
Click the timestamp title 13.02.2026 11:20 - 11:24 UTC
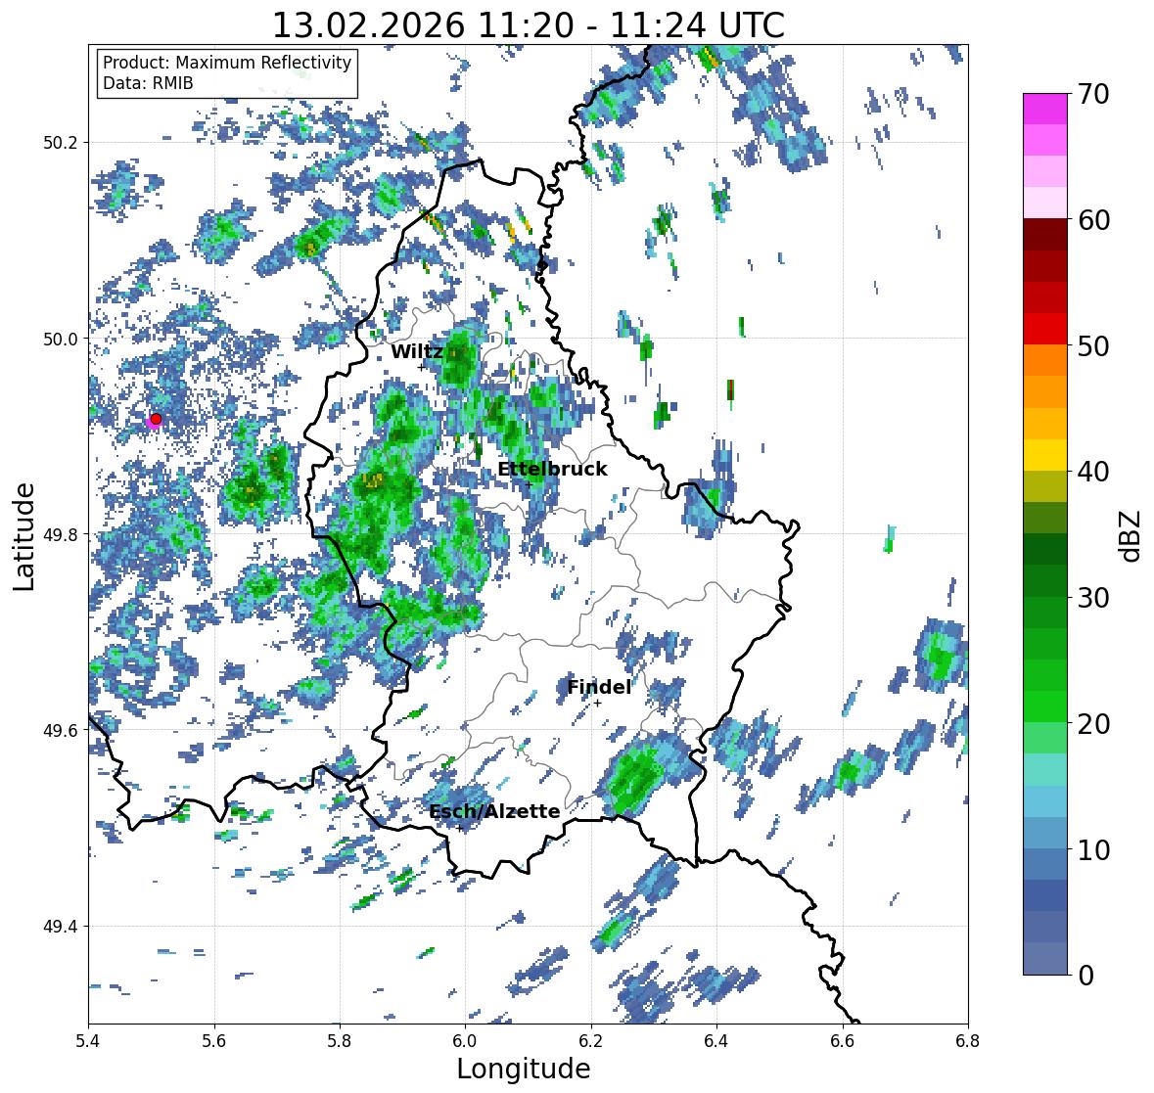pos(529,25)
